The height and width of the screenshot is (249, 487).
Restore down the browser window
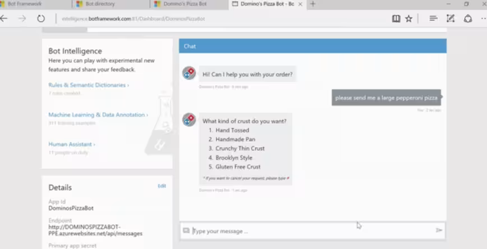click(466, 4)
